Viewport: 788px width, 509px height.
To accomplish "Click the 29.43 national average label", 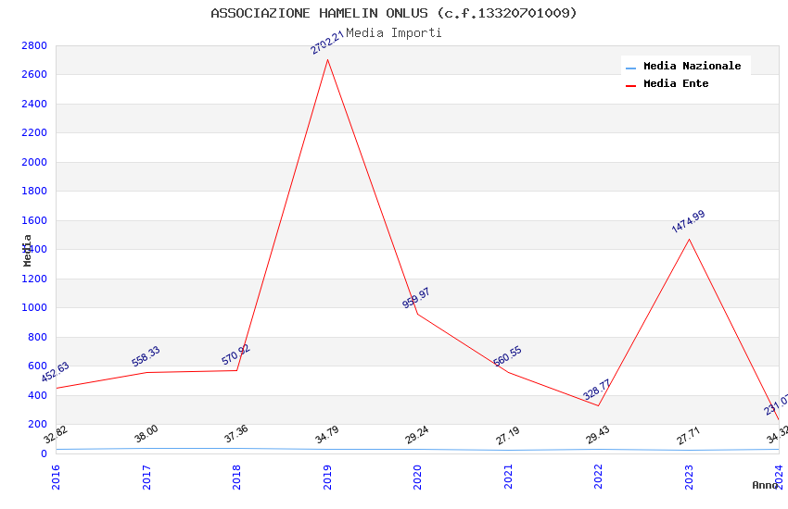I will (x=598, y=435).
